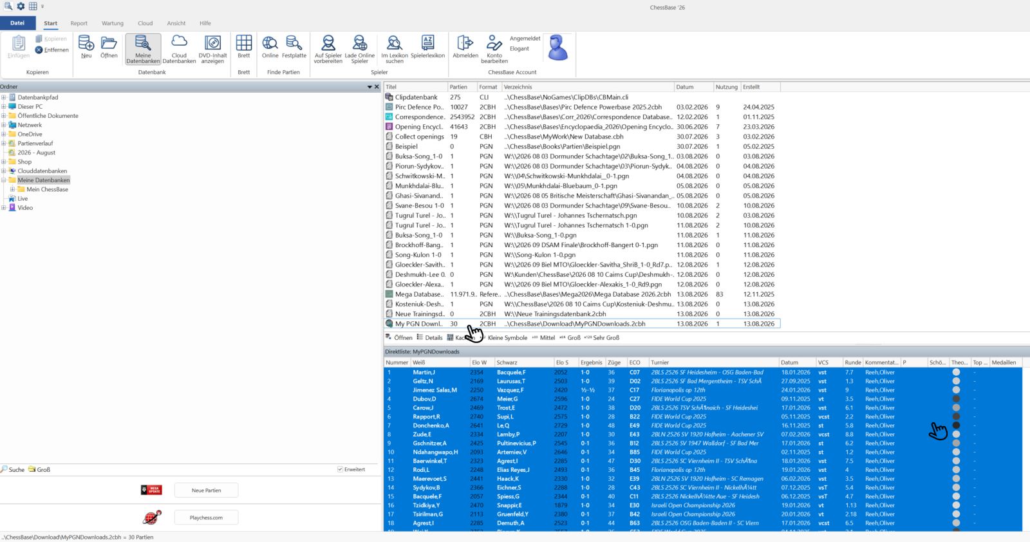Screen dimensions: 1030x542
Task: Switch database view to Details
Action: (x=429, y=337)
